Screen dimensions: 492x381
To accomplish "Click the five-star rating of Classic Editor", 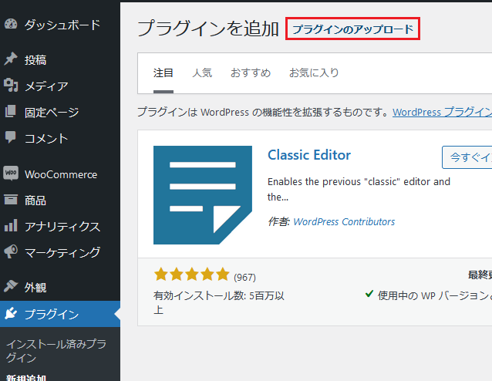I will coord(192,275).
